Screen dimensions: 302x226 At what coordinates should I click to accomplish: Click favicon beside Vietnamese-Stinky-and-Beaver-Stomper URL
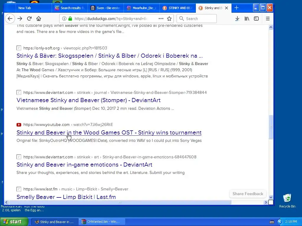pos(19,93)
